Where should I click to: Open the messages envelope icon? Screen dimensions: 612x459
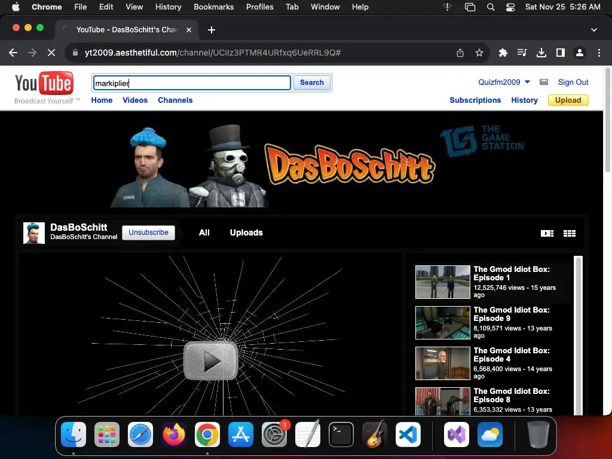pyautogui.click(x=544, y=82)
